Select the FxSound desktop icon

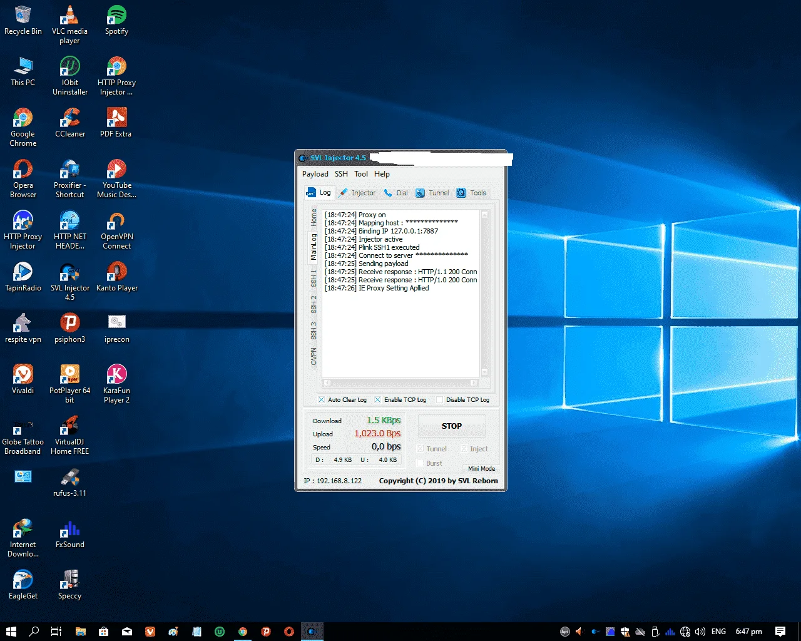coord(69,534)
